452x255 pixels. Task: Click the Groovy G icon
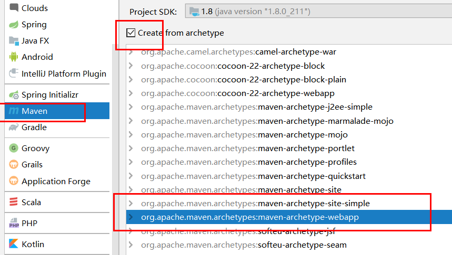pyautogui.click(x=14, y=148)
